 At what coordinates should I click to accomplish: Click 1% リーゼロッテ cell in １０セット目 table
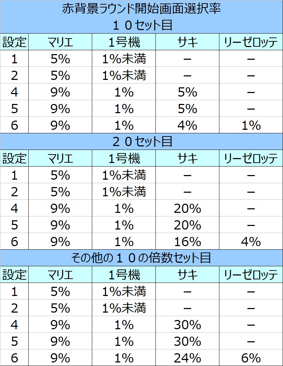tap(251, 125)
